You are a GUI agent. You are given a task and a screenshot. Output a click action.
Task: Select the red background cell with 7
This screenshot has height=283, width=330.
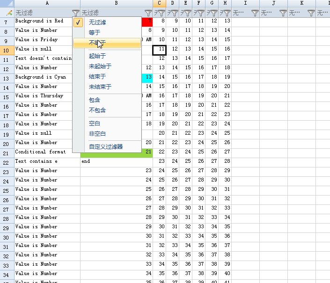pos(147,22)
